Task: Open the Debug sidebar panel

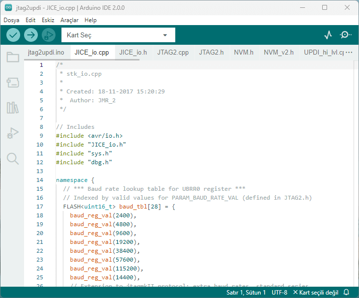Action: coord(13,133)
